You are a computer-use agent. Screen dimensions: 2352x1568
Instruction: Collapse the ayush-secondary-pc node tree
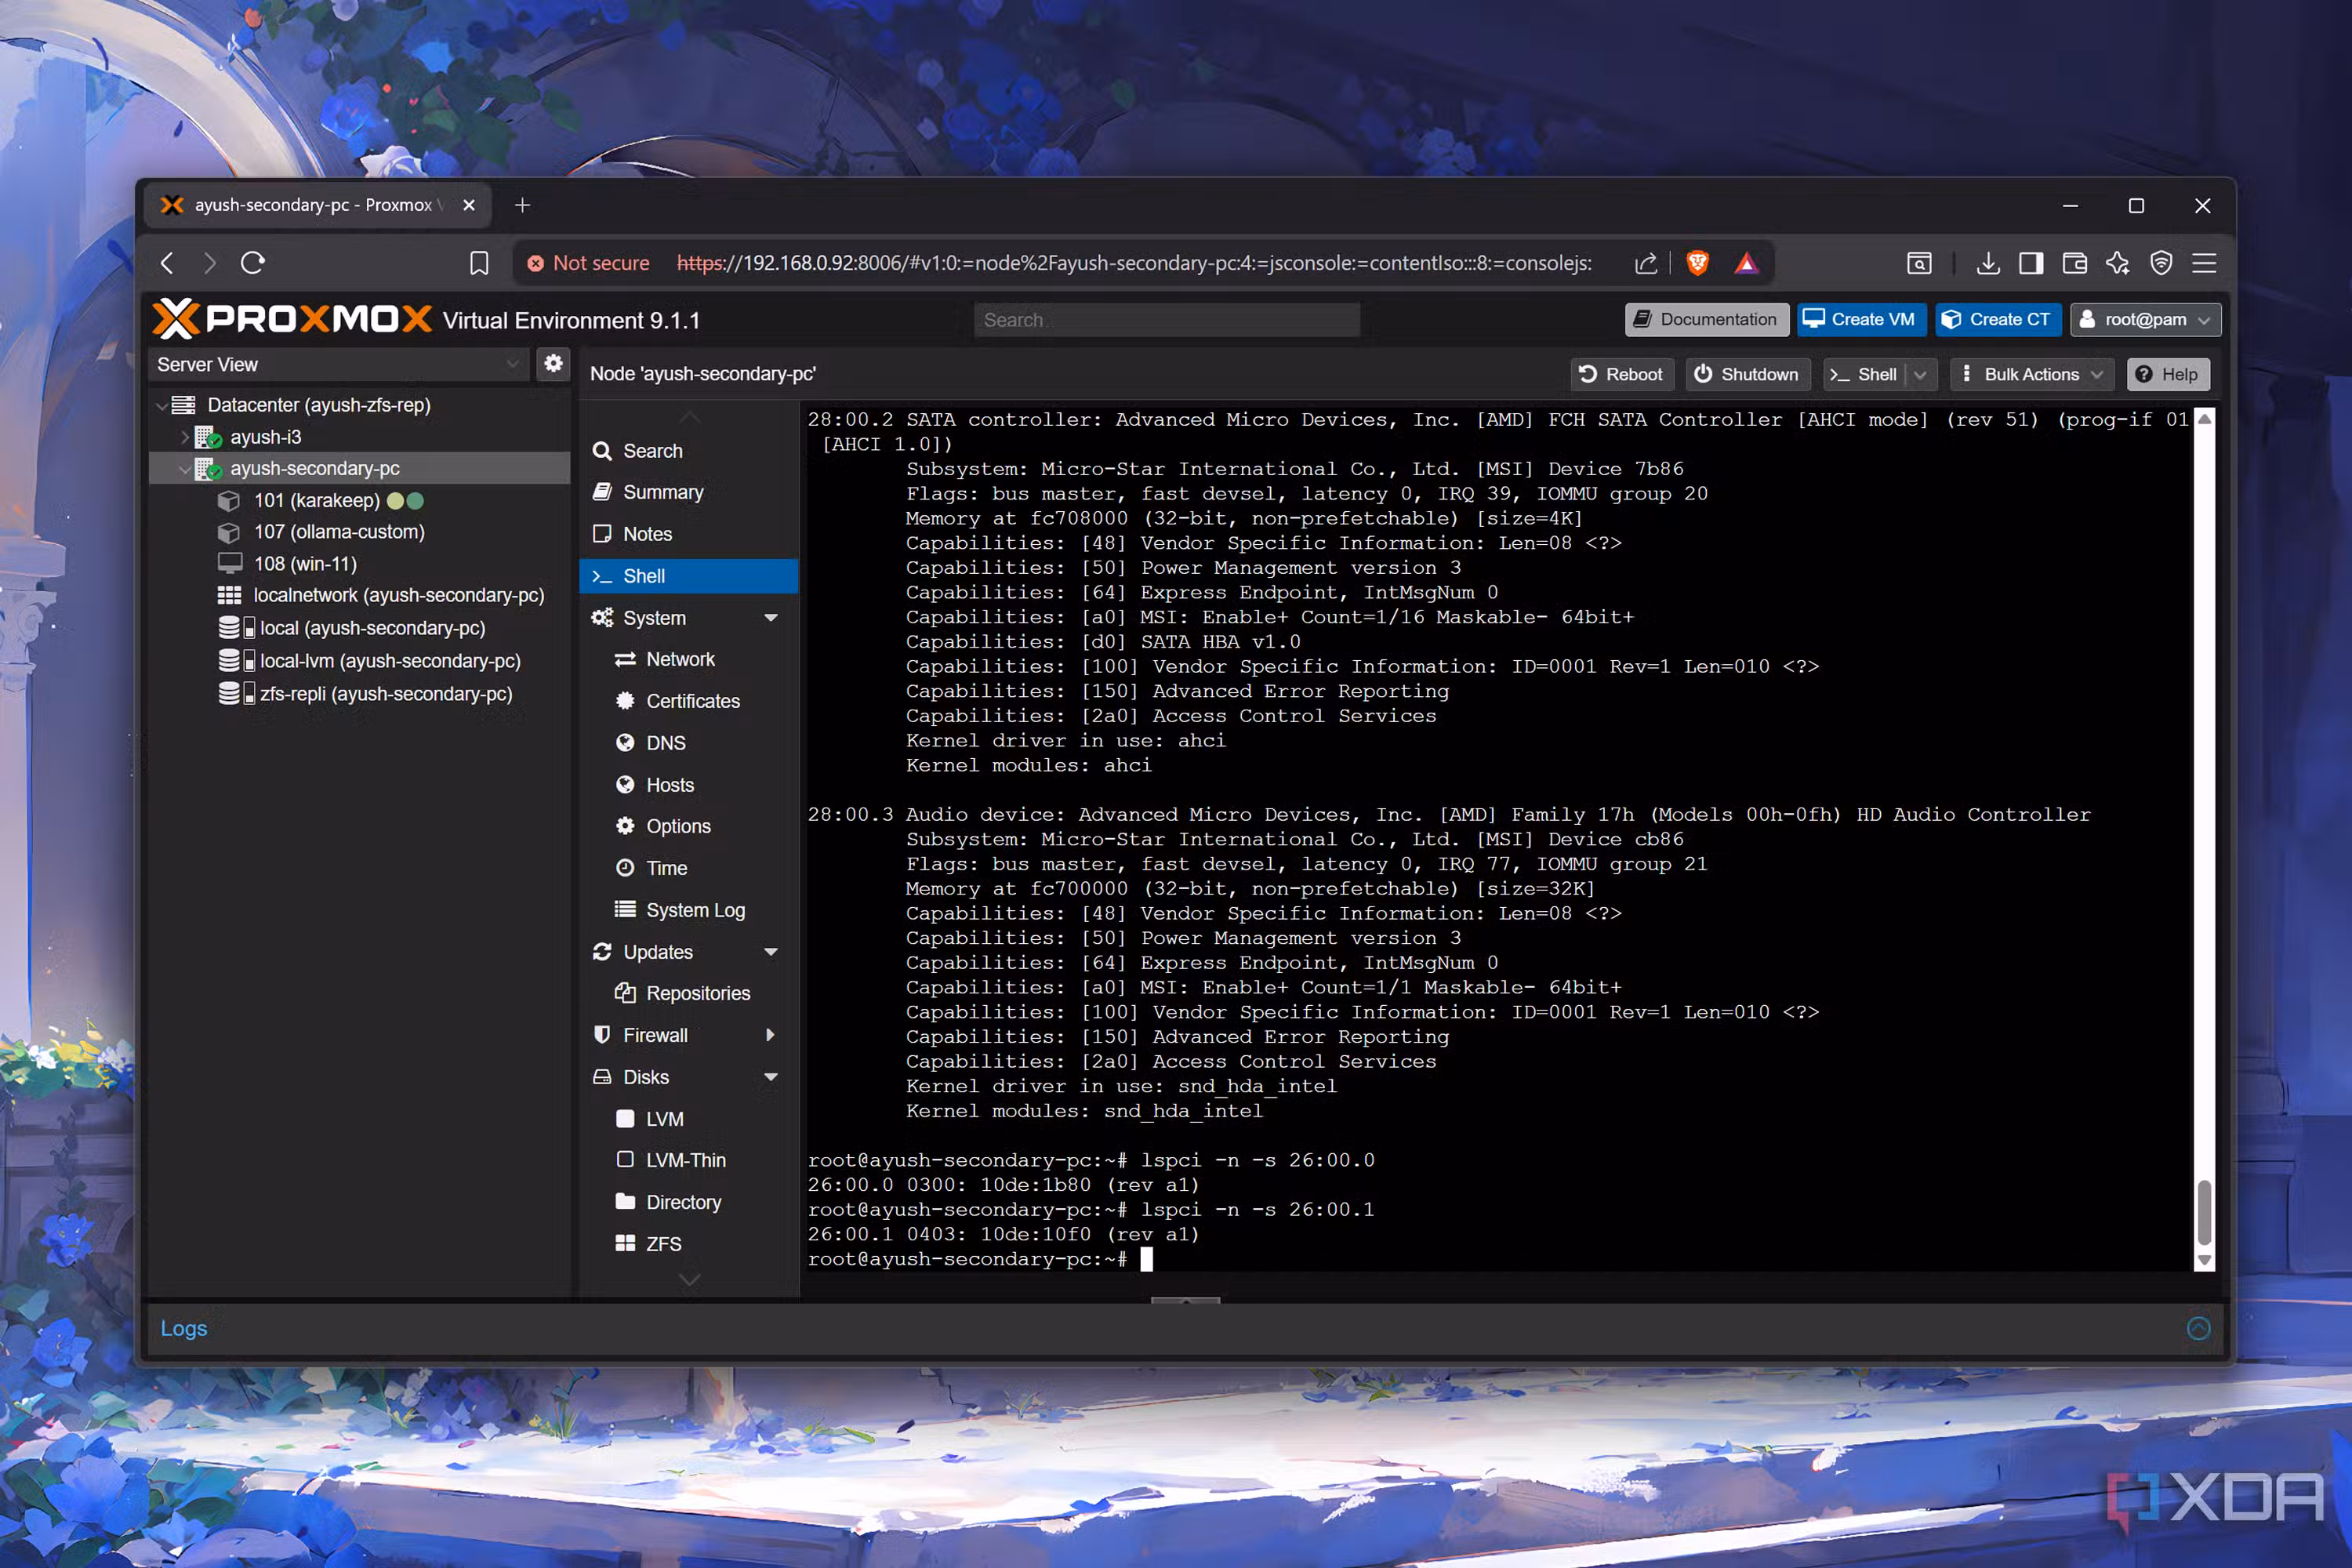pos(184,468)
